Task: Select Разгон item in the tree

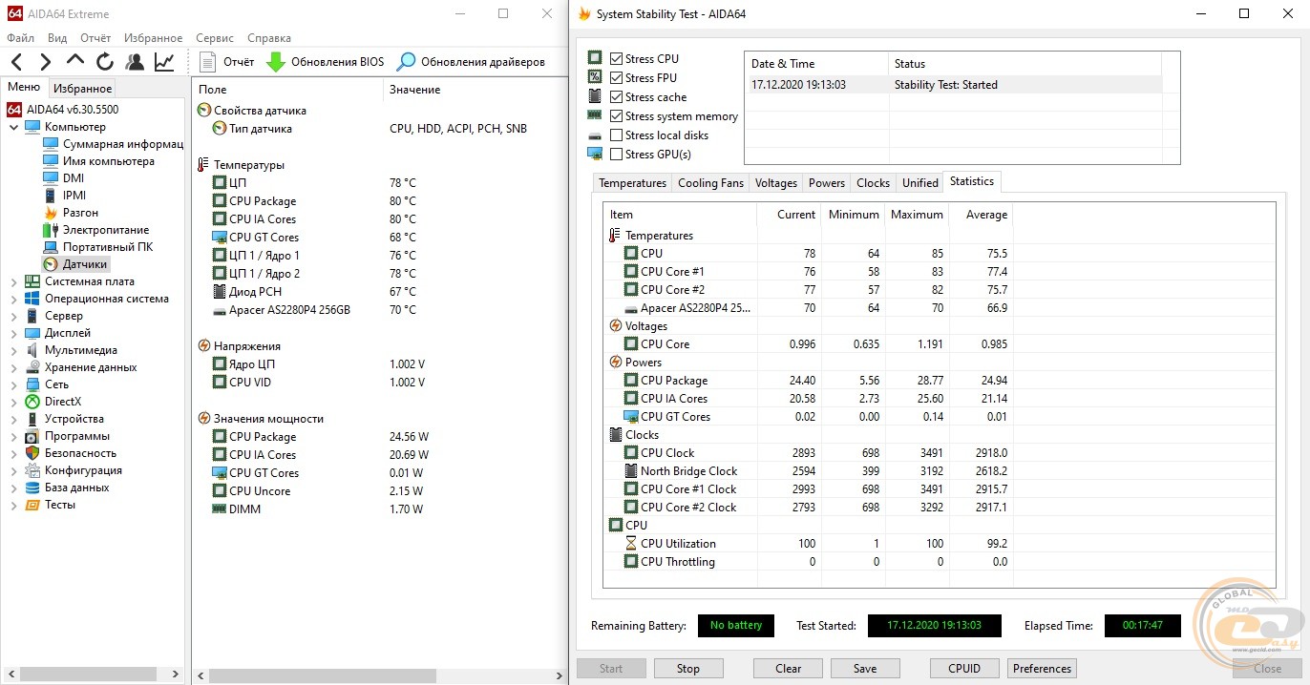Action: (x=80, y=213)
